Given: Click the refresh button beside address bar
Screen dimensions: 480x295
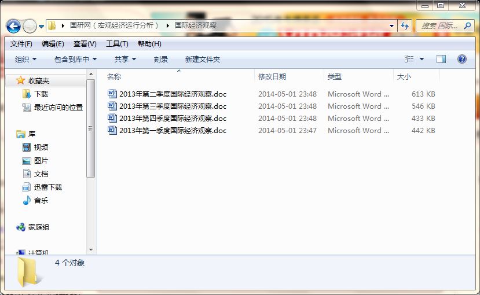Looking at the screenshot, I should pyautogui.click(x=405, y=26).
